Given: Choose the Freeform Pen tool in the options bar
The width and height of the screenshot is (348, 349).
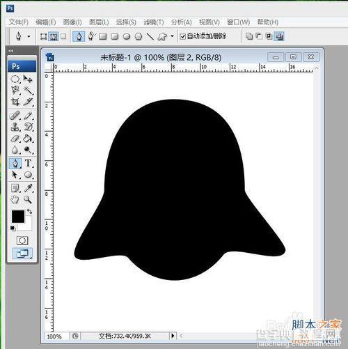Looking at the screenshot, I should (x=91, y=36).
